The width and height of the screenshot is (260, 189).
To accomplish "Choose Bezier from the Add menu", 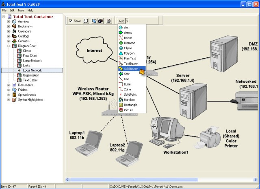I will (132, 38).
